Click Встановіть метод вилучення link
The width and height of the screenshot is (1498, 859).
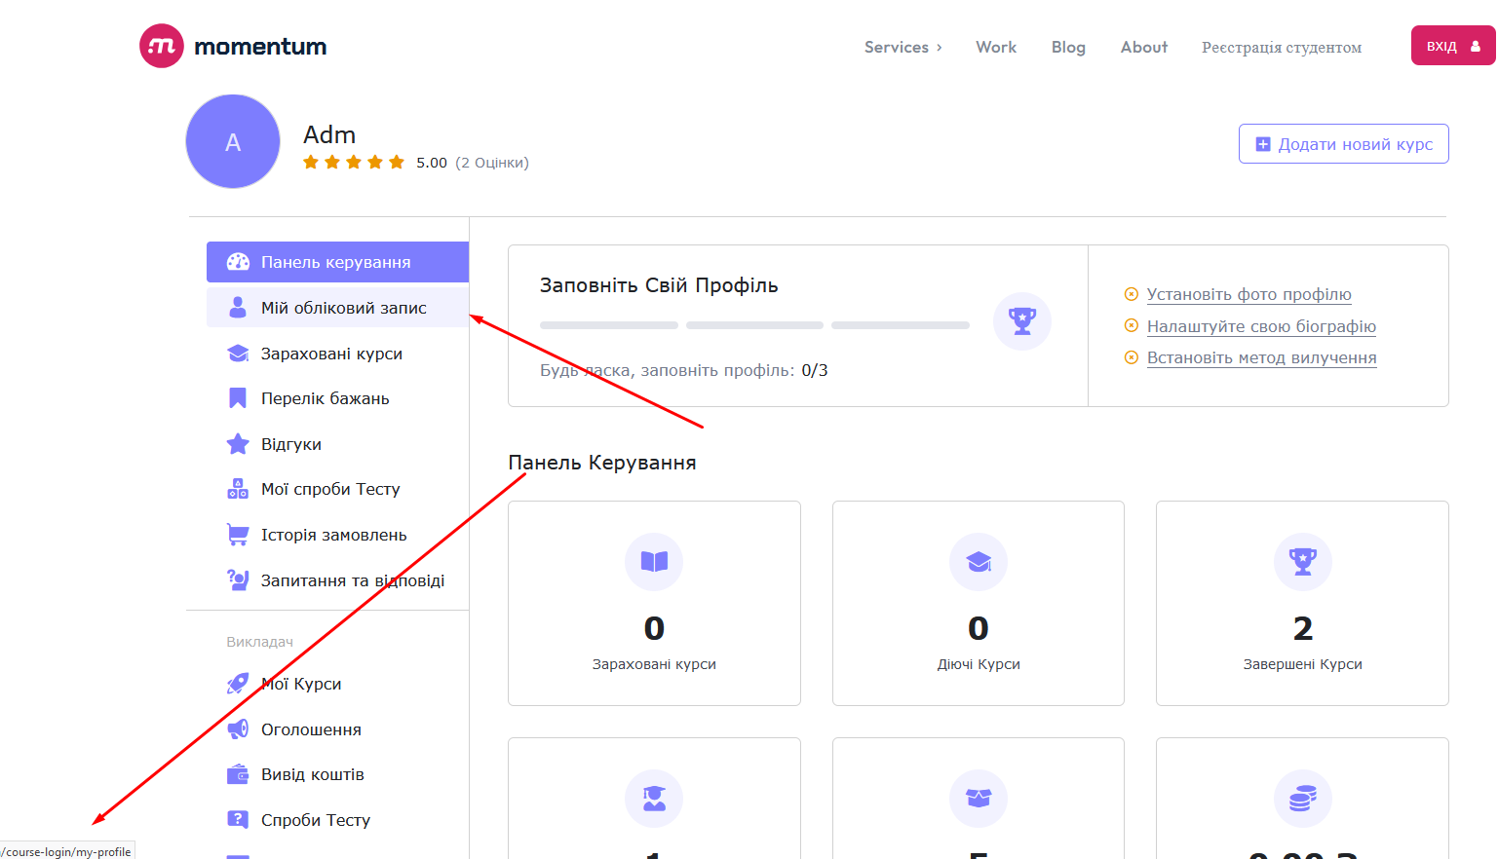pyautogui.click(x=1261, y=357)
